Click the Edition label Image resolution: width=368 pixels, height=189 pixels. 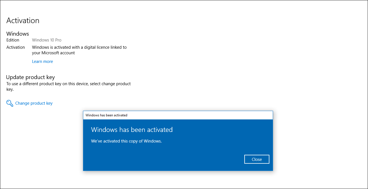[x=13, y=40]
